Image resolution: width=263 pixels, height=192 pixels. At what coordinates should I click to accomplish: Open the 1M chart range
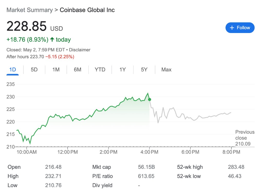(x=56, y=70)
